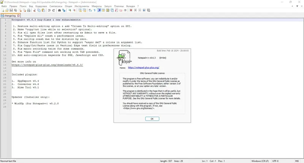Toggle word wrap toolbar icon
This screenshot has height=163, width=304.
tap(90, 10)
